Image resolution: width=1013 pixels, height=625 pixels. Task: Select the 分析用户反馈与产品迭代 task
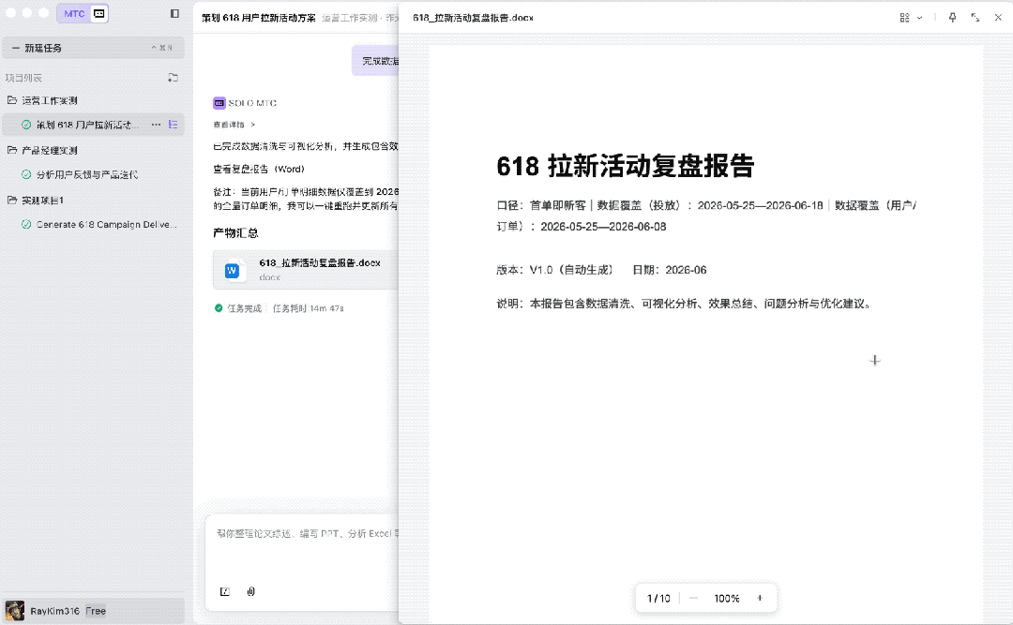pos(86,174)
